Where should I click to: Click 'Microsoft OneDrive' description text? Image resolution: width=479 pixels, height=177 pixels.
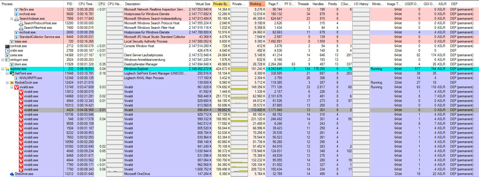point(137,174)
